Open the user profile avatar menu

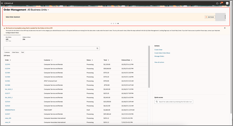pyautogui.click(x=227, y=3)
